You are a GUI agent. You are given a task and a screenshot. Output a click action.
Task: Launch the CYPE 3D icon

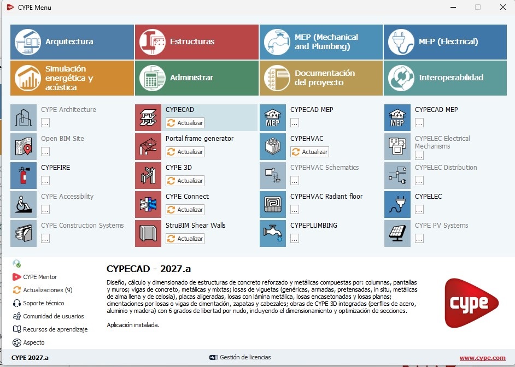pyautogui.click(x=148, y=175)
